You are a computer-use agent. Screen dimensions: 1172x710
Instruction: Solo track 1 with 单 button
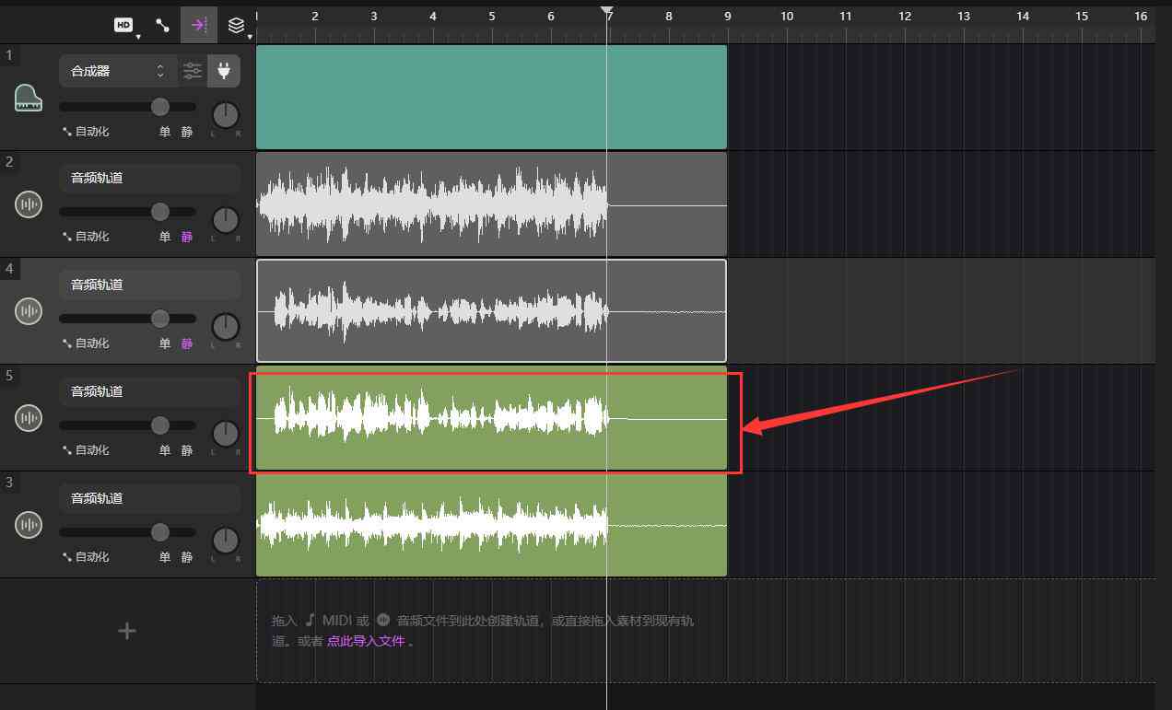(165, 132)
